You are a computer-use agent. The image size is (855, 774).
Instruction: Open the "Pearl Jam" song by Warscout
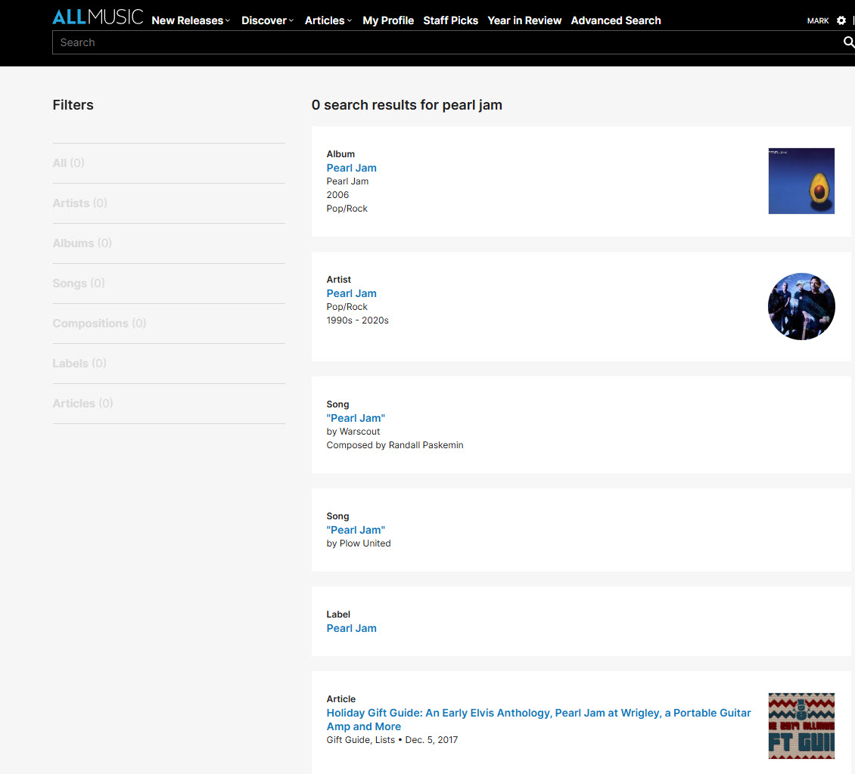click(356, 418)
